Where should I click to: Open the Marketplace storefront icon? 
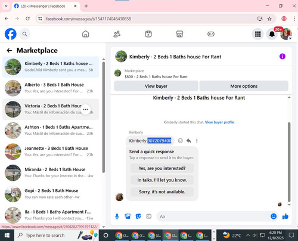coord(179,34)
